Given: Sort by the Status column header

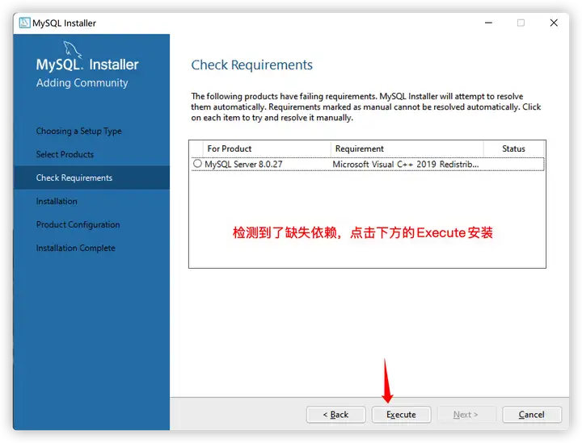Looking at the screenshot, I should [514, 148].
